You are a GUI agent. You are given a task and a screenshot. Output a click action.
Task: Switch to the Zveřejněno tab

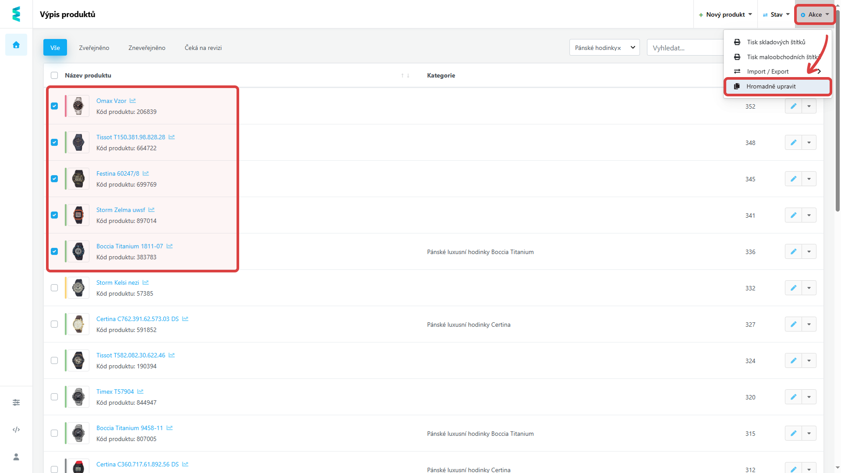[x=94, y=48]
